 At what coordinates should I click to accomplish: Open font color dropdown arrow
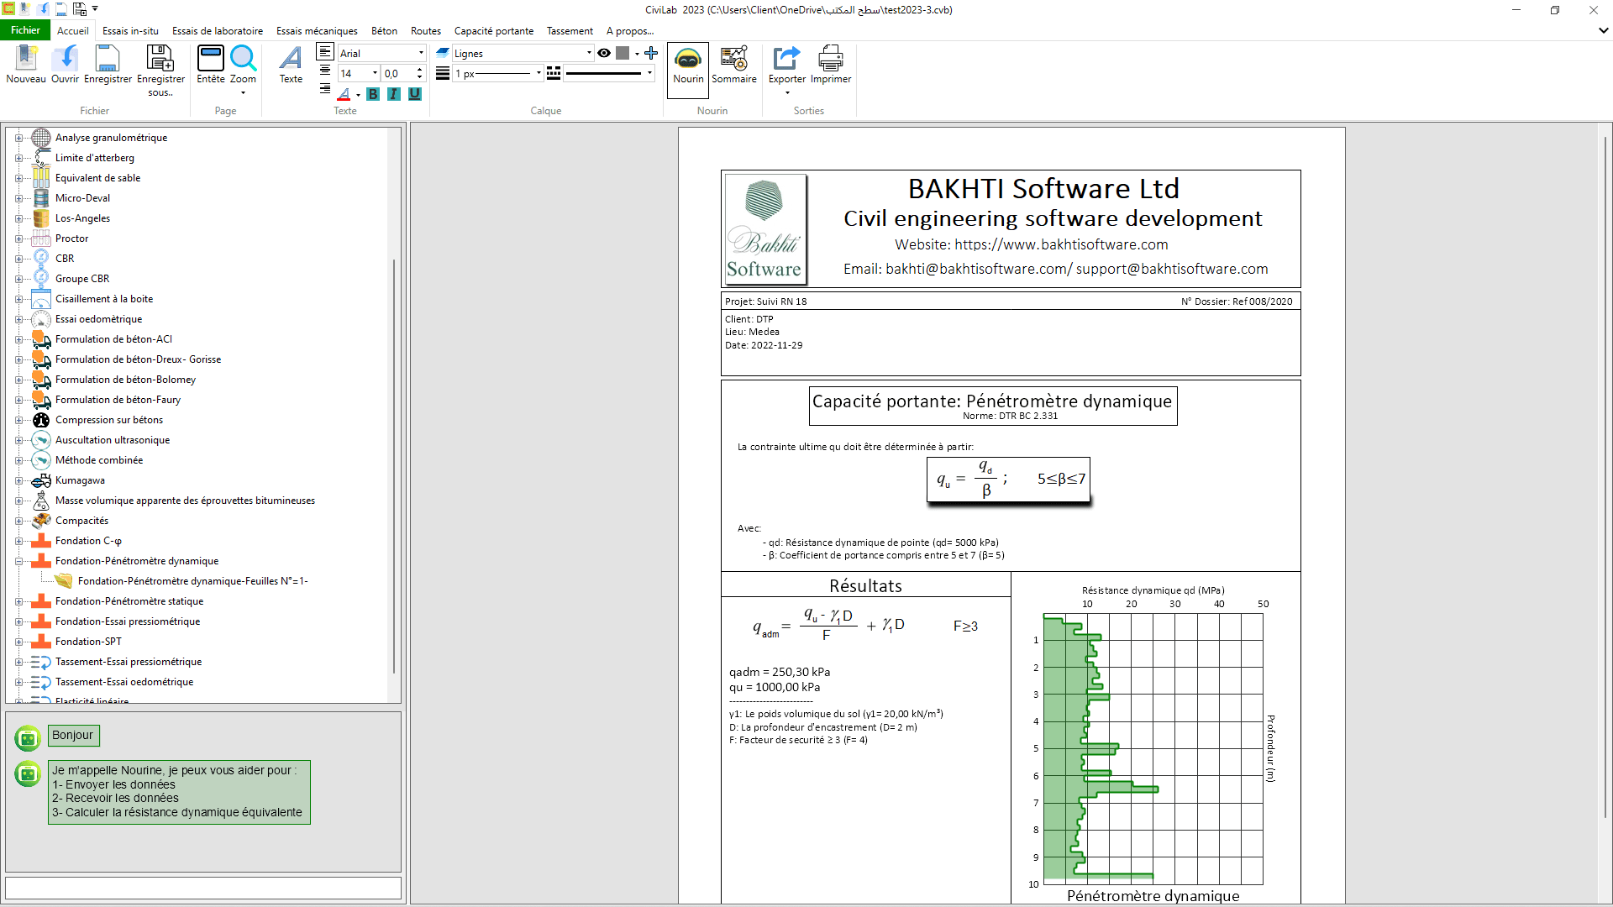coord(358,95)
